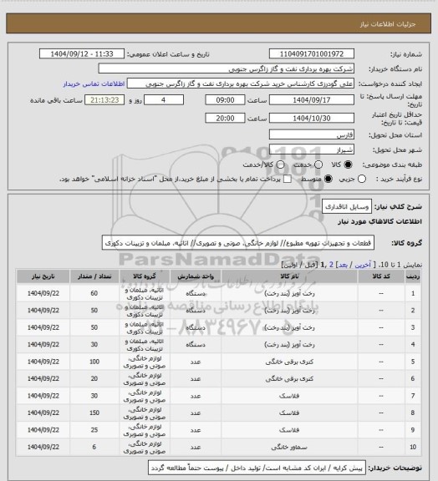This screenshot has height=481, width=438.
Task: Select the کالا radio button
Action: (348, 165)
